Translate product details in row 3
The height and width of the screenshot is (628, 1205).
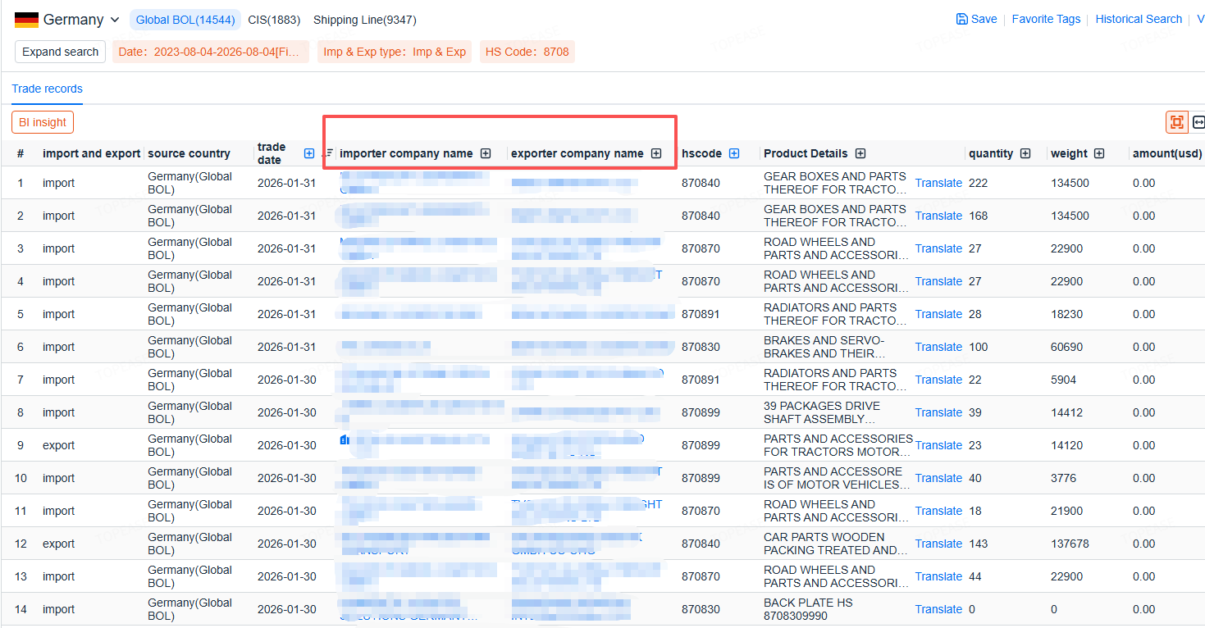click(938, 248)
